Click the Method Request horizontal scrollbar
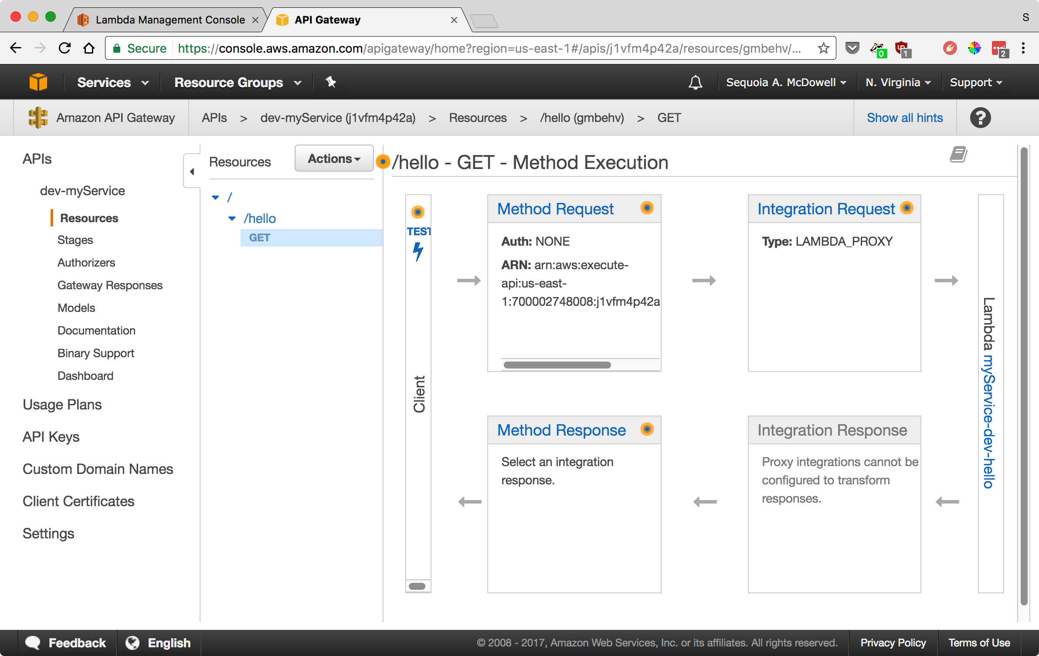Viewport: 1039px width, 656px height. click(557, 365)
